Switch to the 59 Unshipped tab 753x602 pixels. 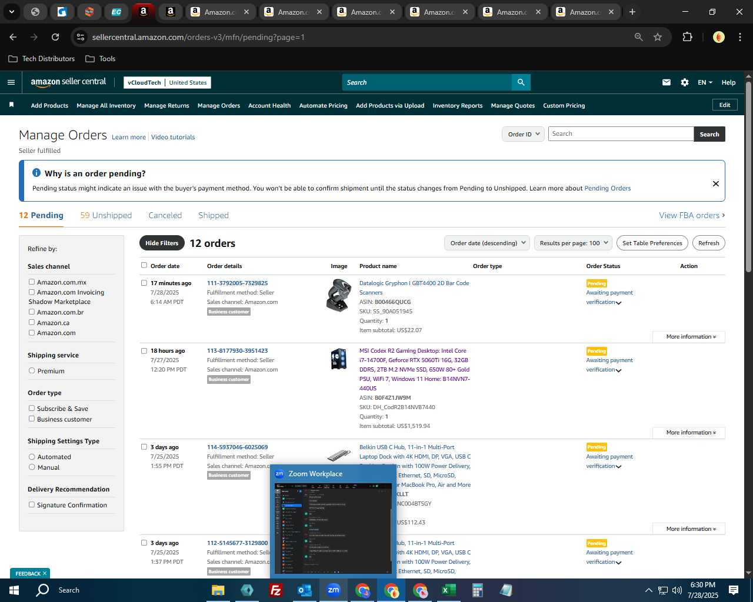106,215
